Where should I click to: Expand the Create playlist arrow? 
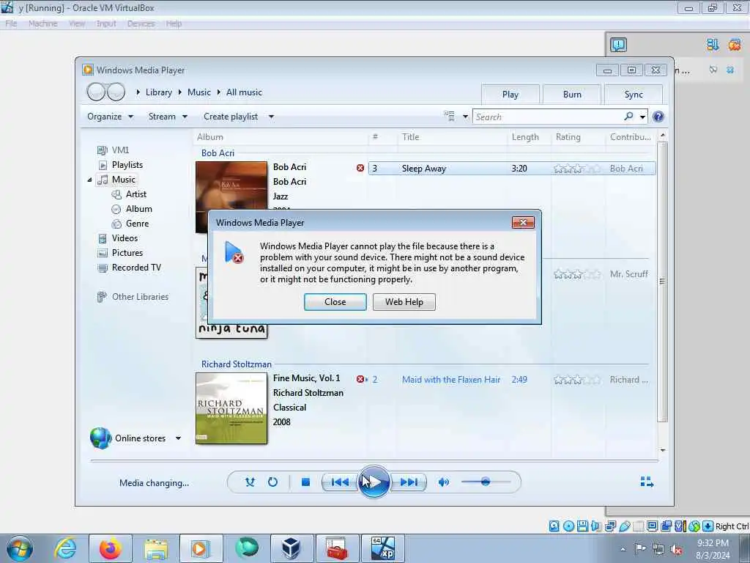click(x=271, y=117)
